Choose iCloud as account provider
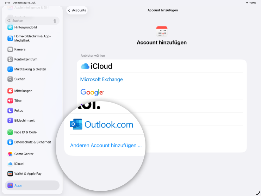Image resolution: width=261 pixels, height=196 pixels. [97, 66]
